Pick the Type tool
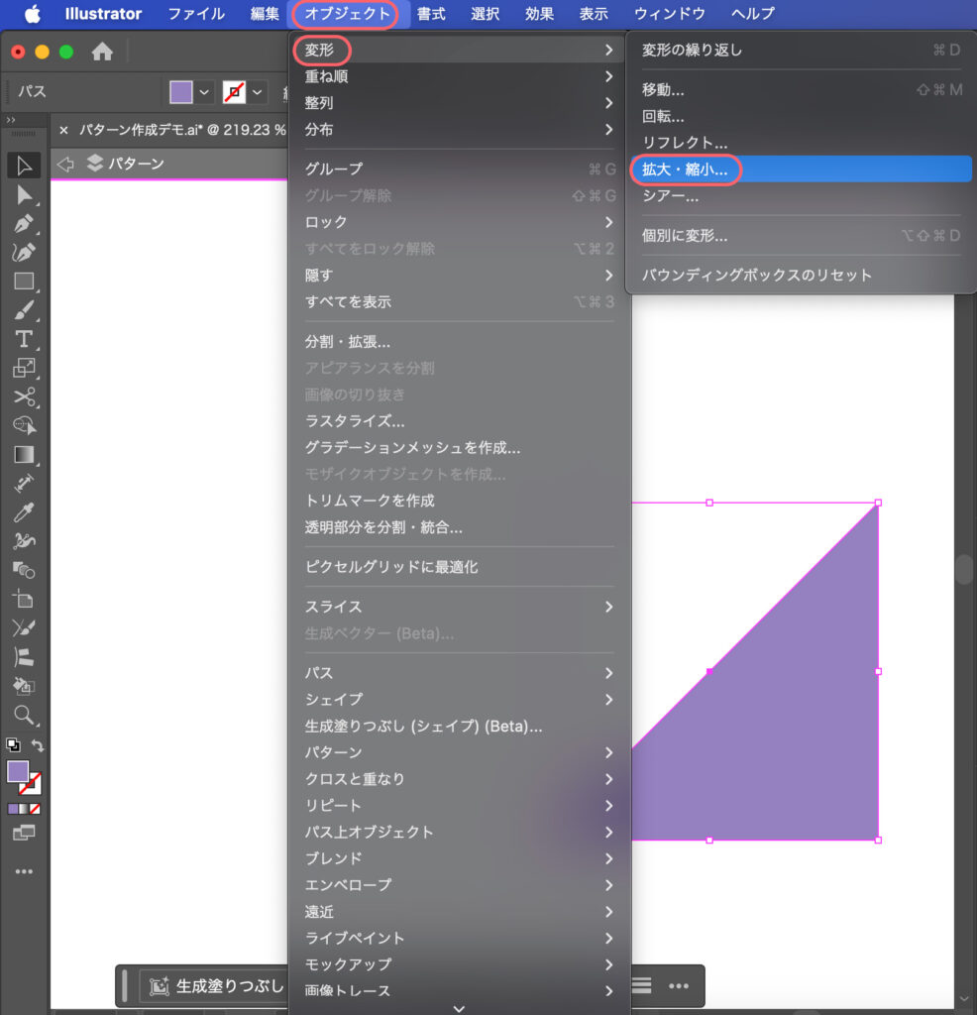 pyautogui.click(x=24, y=339)
